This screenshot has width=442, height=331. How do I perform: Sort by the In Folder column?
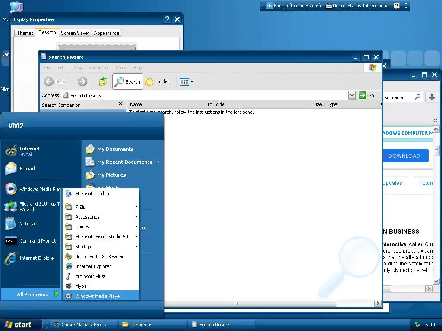244,104
